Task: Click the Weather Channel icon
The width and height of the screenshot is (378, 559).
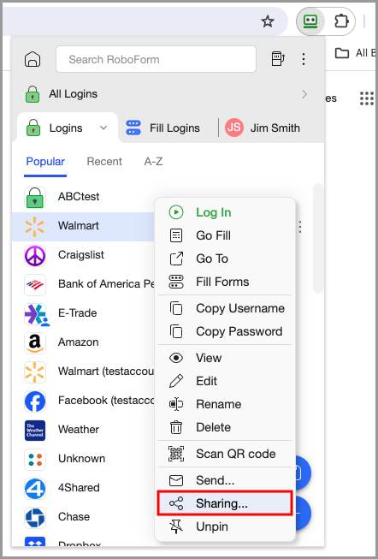Action: (x=35, y=430)
